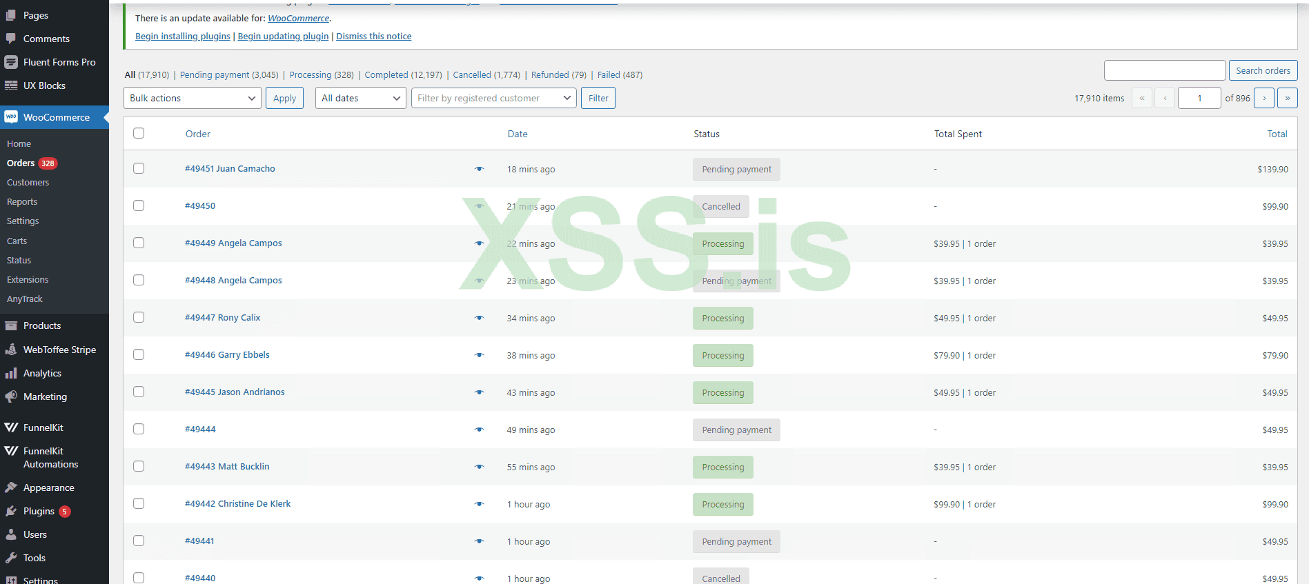
Task: Open the WooCommerce menu icon in sidebar
Action: [11, 117]
